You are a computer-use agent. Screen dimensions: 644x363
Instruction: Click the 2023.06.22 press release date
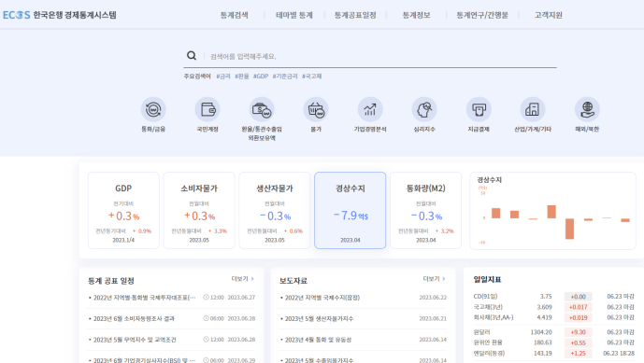point(433,298)
